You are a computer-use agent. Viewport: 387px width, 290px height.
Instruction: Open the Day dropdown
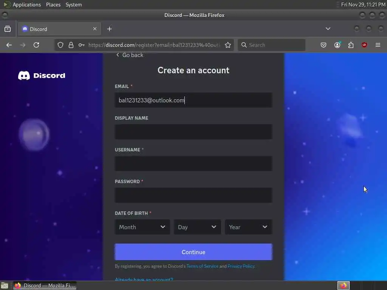(x=197, y=227)
